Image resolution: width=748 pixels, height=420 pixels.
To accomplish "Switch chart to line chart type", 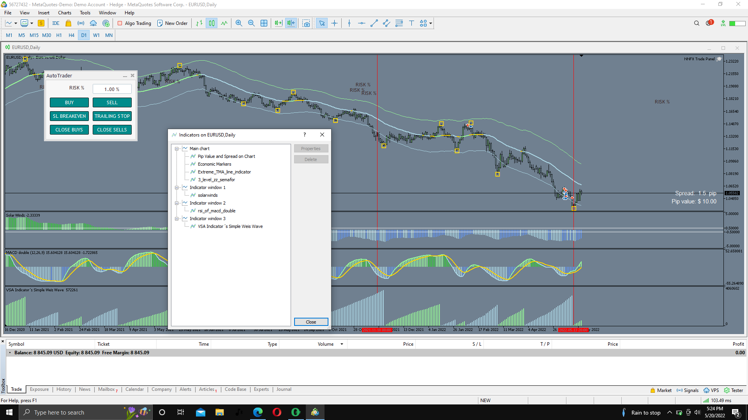I will click(224, 23).
